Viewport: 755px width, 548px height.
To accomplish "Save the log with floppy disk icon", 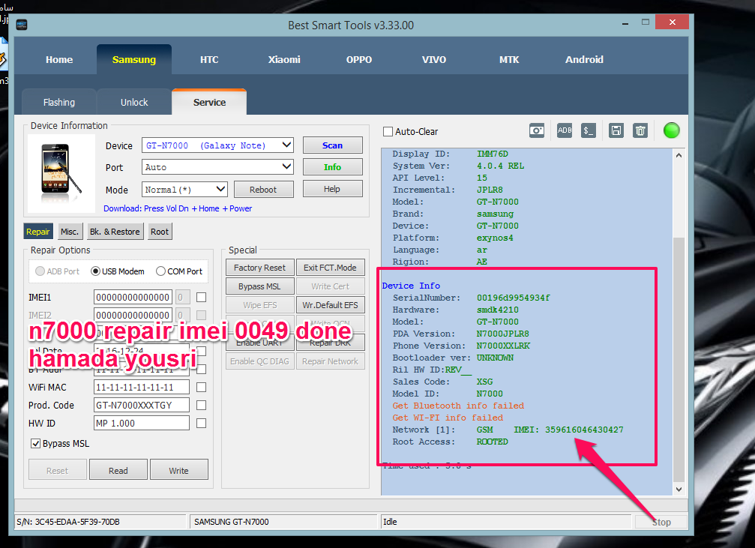I will tap(616, 130).
